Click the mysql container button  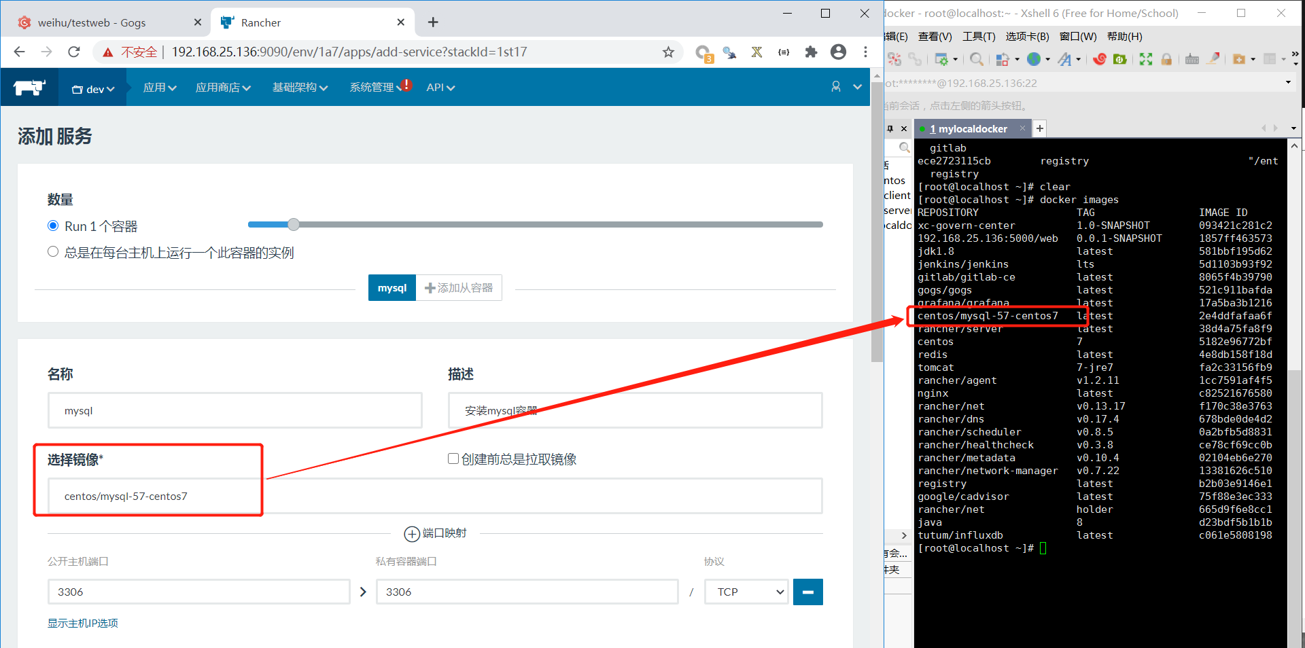(x=392, y=288)
